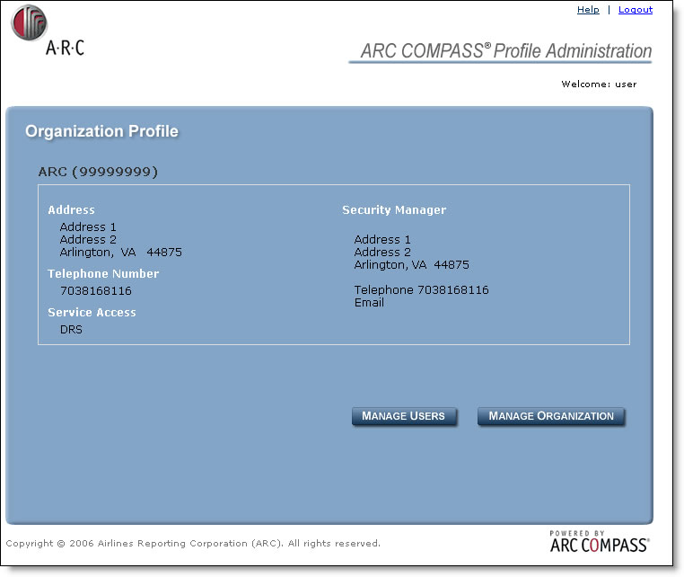
Task: Click the Organization Profile heading
Action: point(101,131)
